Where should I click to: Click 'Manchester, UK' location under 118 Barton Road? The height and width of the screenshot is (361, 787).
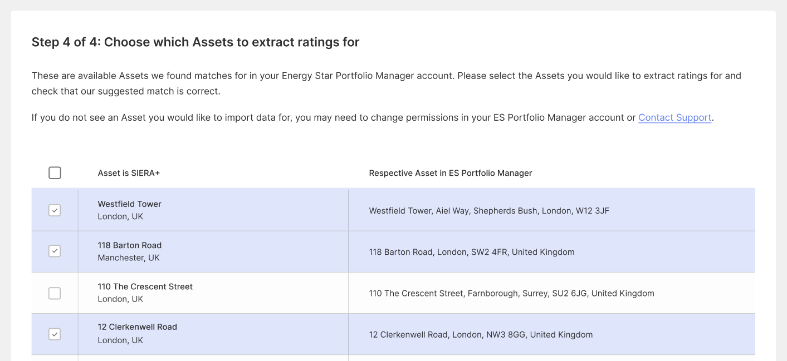coord(128,258)
